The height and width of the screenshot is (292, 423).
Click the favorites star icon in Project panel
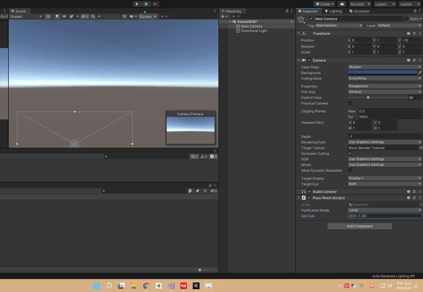coord(205,191)
